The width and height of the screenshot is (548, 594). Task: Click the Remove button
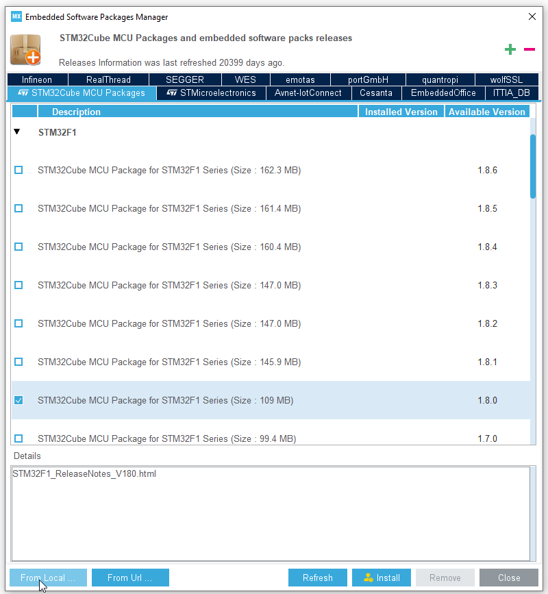(x=445, y=578)
